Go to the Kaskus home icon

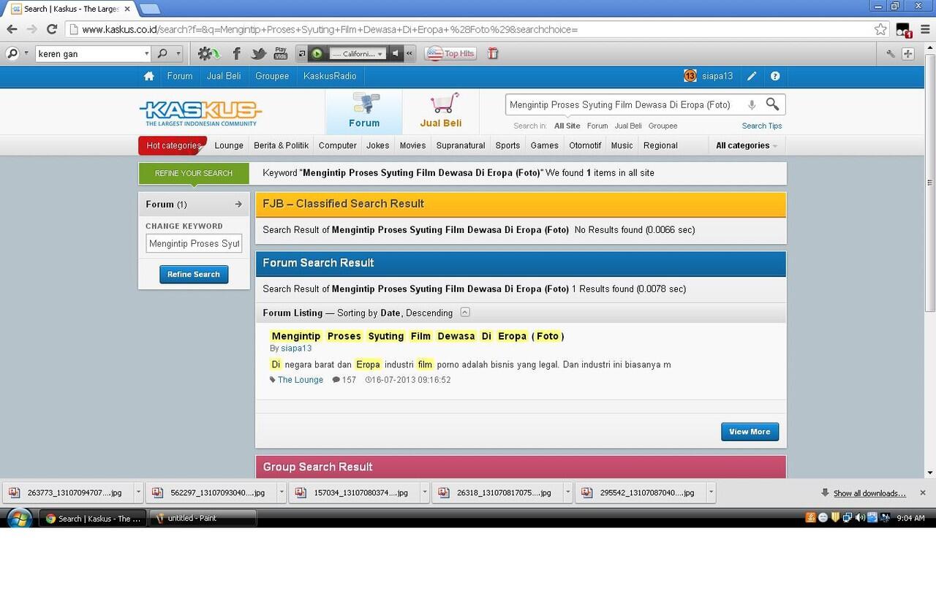[149, 76]
